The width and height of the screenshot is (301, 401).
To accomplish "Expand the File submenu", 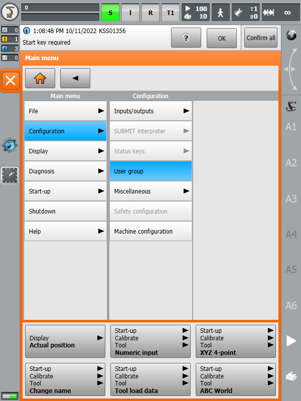I will coord(65,111).
